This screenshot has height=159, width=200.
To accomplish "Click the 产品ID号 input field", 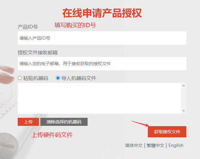I will (102, 38).
